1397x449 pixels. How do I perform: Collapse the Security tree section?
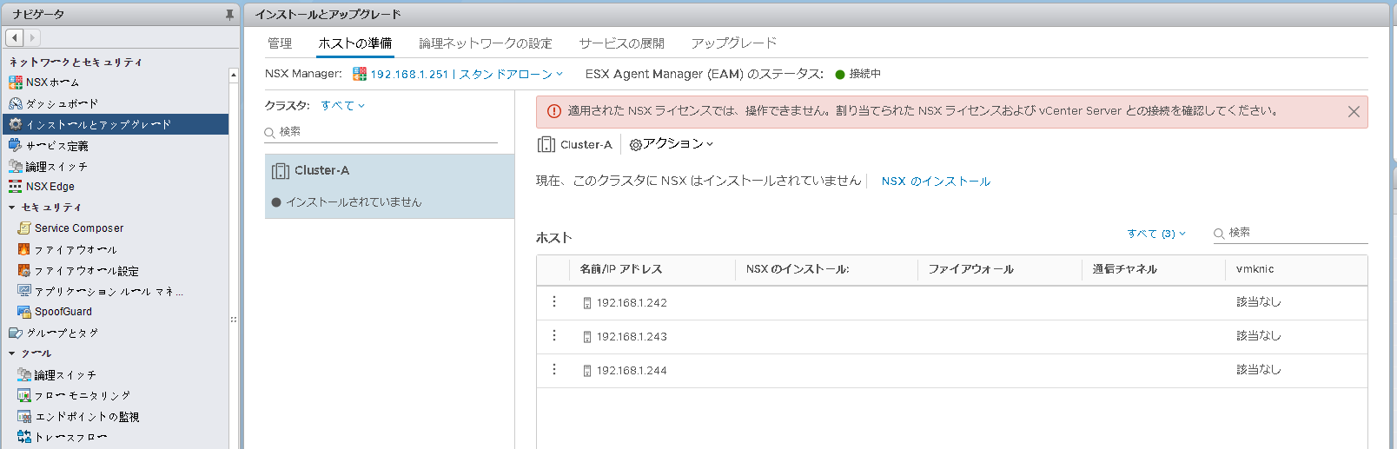12,208
